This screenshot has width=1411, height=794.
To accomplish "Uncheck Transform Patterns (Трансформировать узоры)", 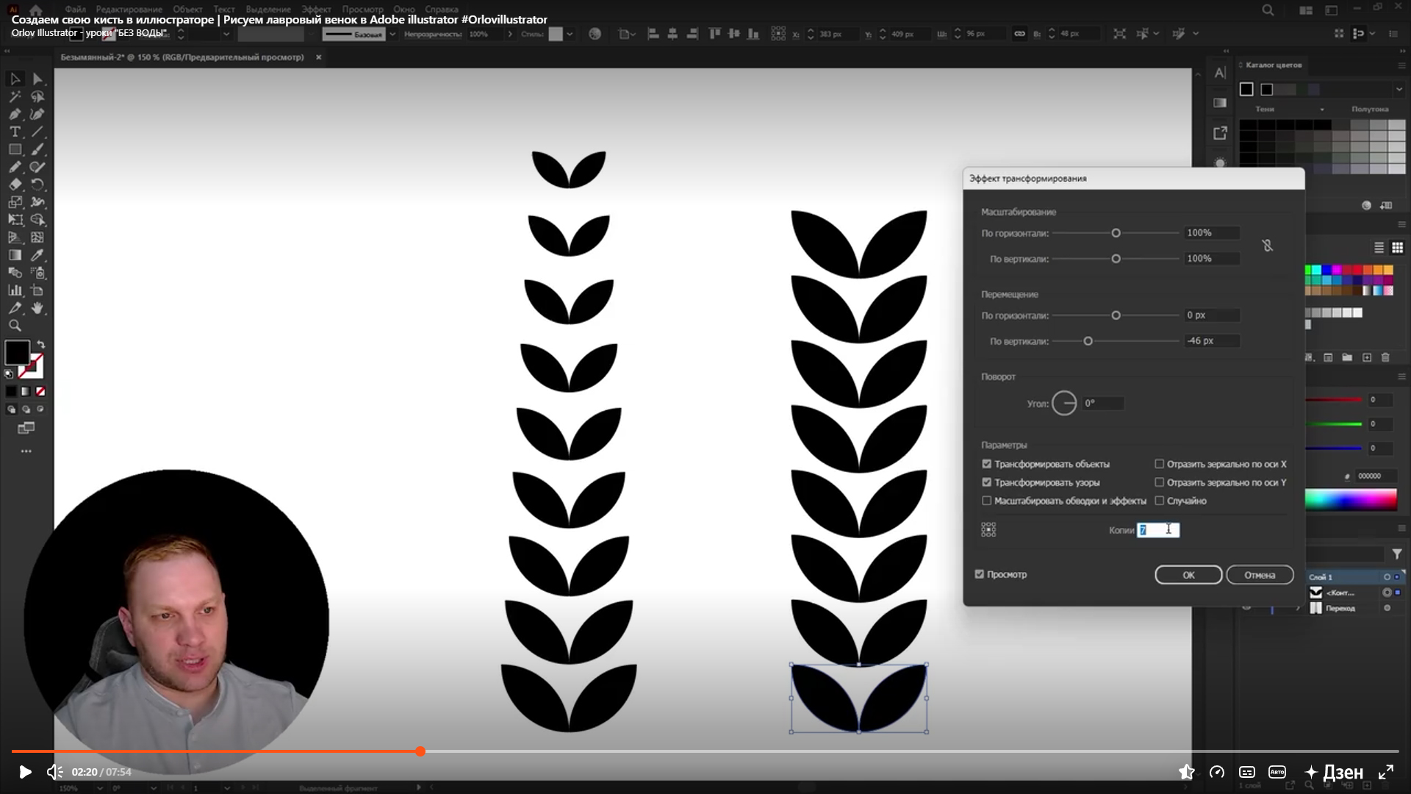I will click(986, 482).
